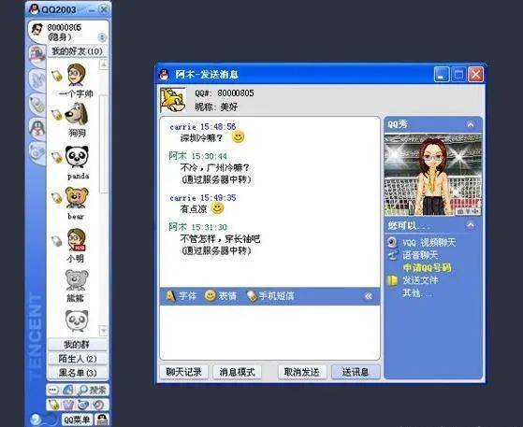The width and height of the screenshot is (523, 427).
Task: Click the contact avatar in the 阿木 chat header
Action: [173, 100]
